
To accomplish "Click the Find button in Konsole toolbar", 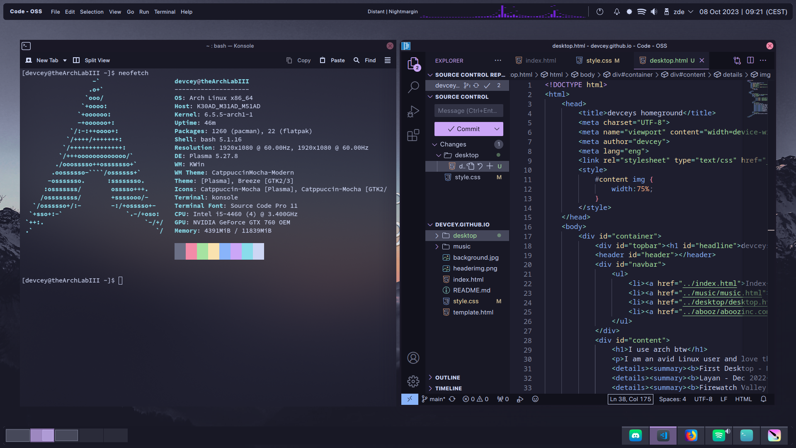I will click(365, 61).
